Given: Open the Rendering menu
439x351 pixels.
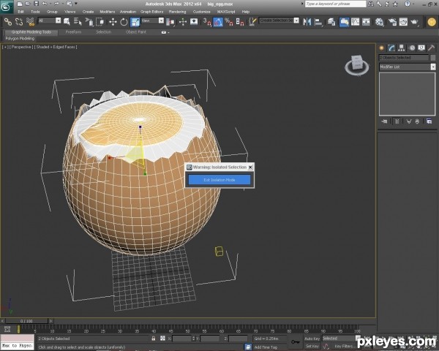Looking at the screenshot, I should click(177, 12).
